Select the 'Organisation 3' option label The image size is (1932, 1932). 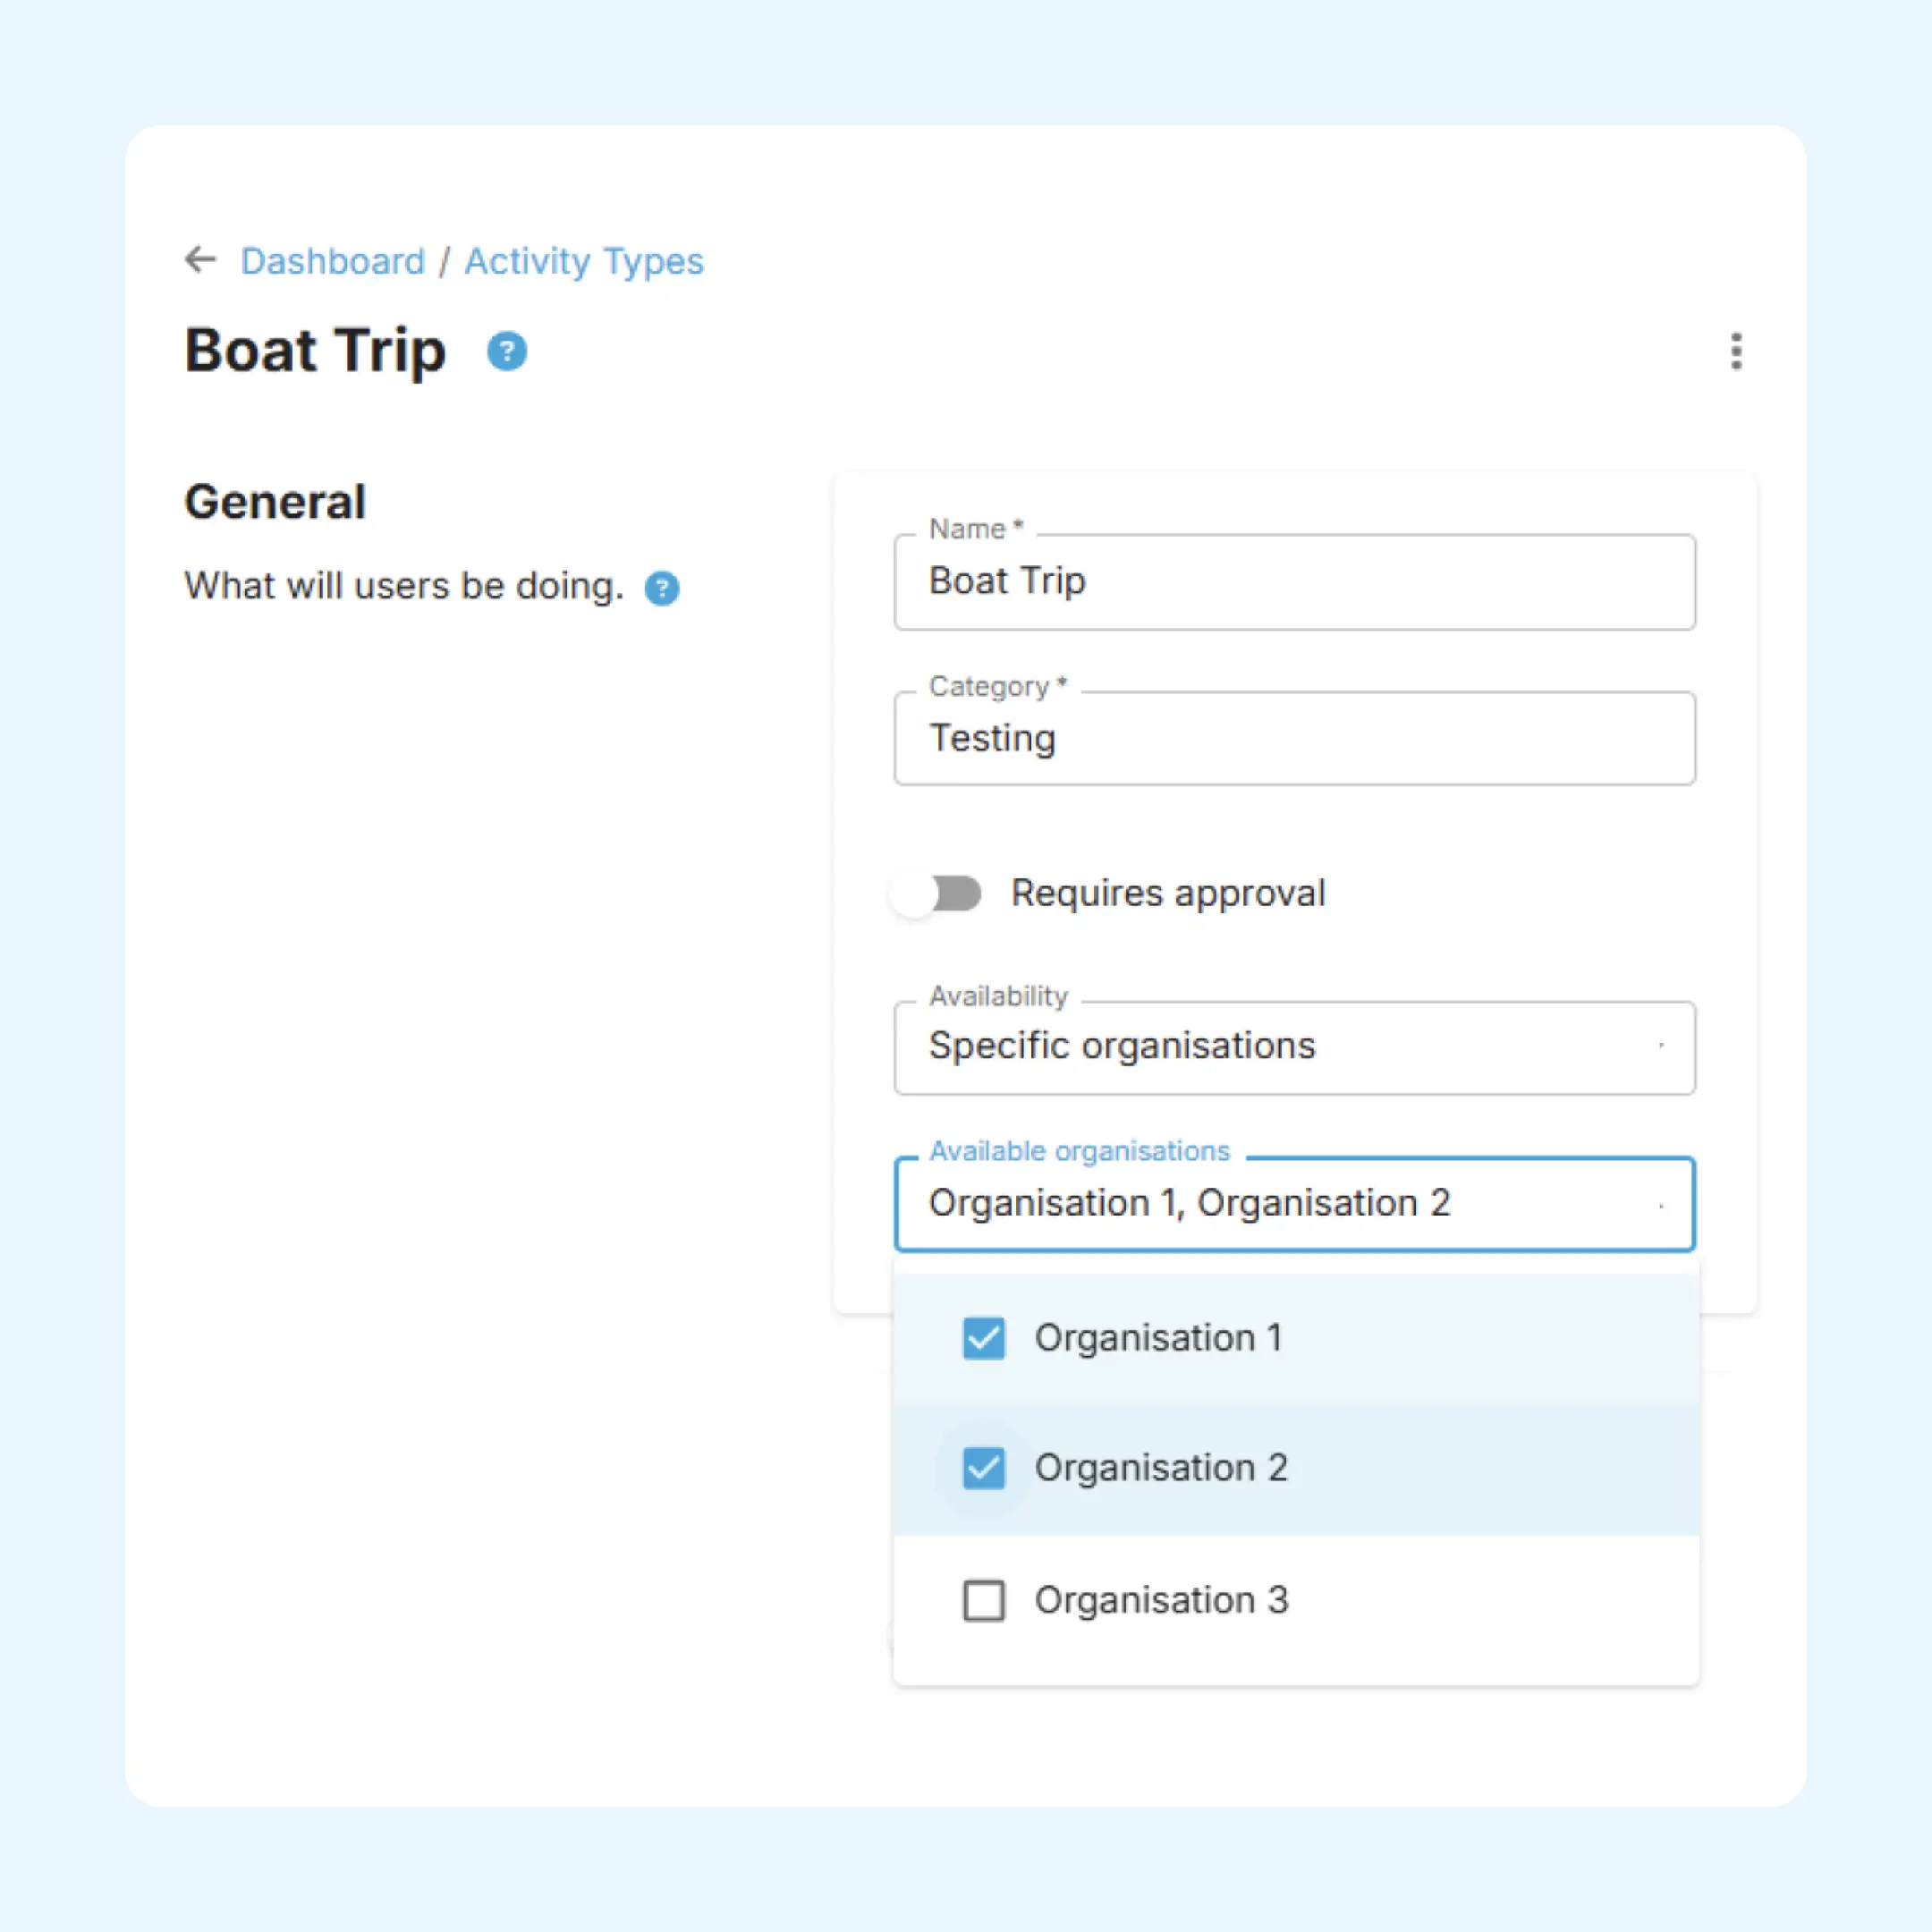click(x=1161, y=1600)
